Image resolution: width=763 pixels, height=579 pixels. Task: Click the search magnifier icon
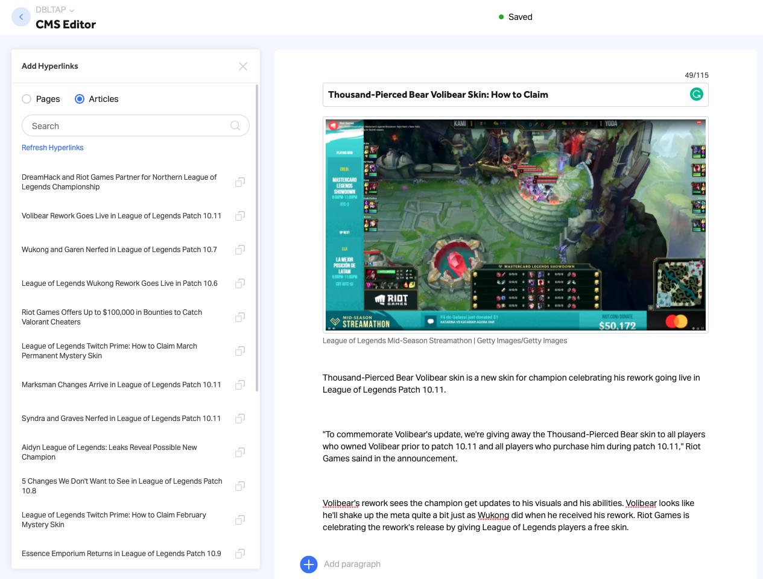[235, 125]
